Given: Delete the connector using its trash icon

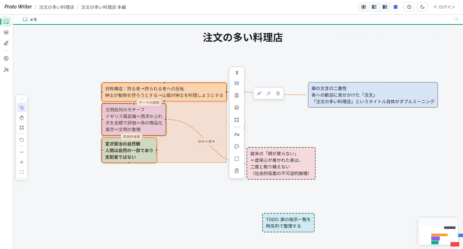Looking at the screenshot, I should click(x=278, y=93).
